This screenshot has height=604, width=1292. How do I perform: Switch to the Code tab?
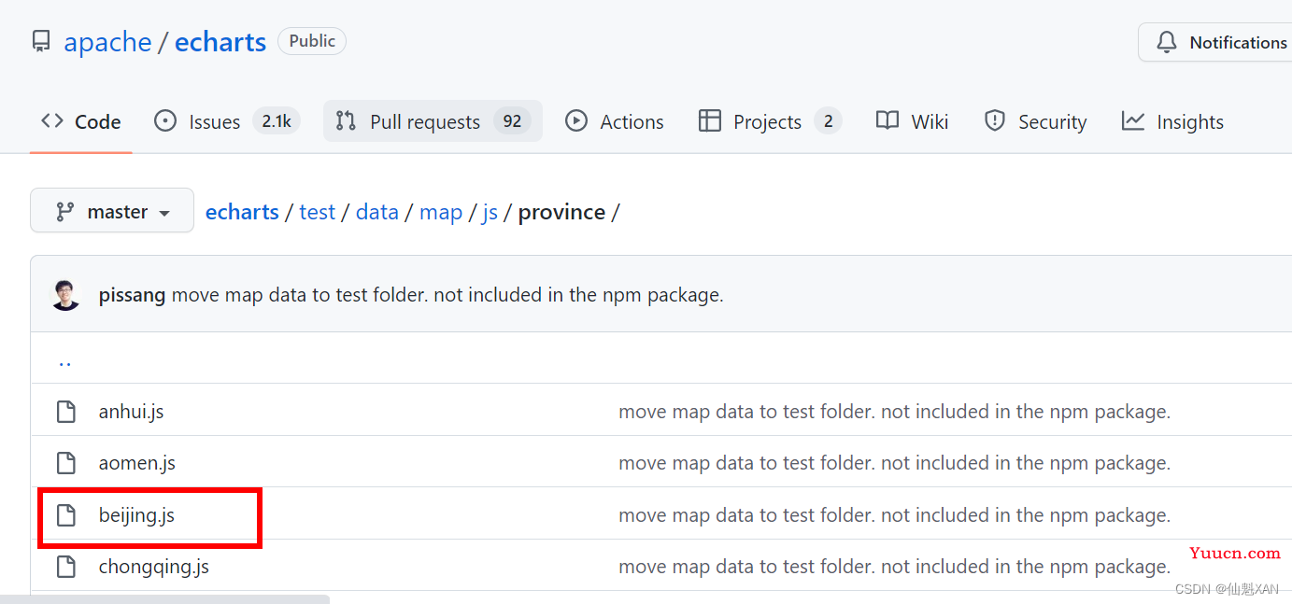81,121
